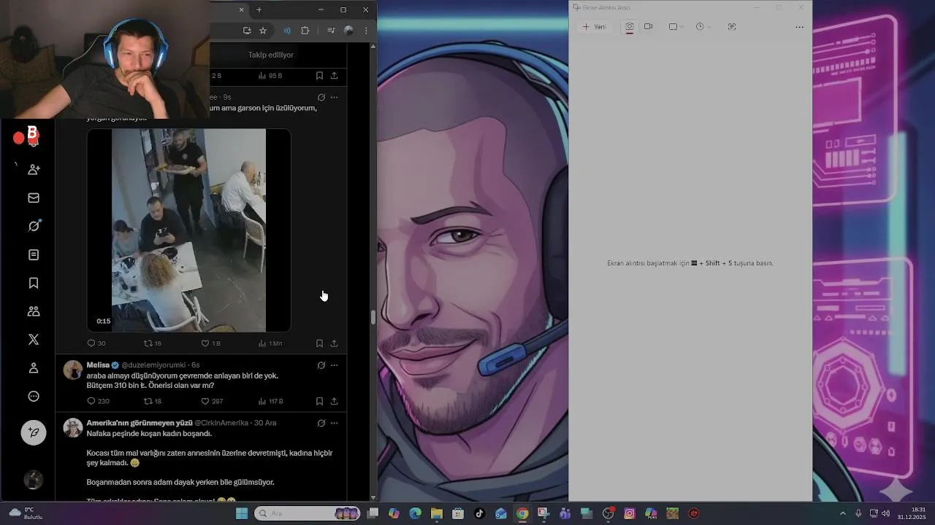Open Lists icon in X sidebar

click(x=34, y=254)
